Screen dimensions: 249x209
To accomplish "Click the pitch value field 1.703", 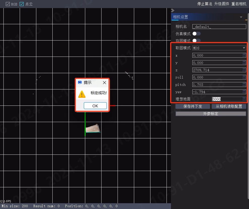I will point(217,85).
